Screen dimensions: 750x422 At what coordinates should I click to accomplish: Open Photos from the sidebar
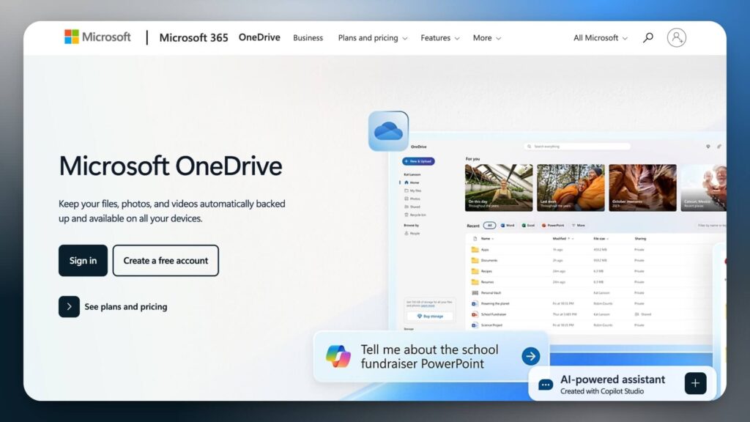point(415,199)
